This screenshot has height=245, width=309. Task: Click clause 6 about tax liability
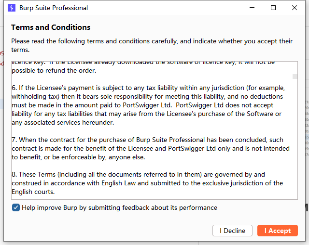tap(148, 105)
